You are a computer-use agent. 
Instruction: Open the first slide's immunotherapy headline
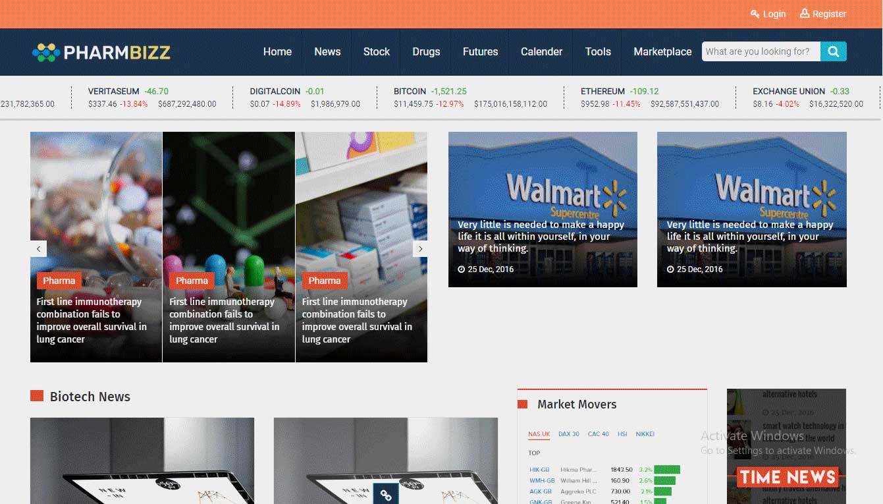[x=92, y=320]
